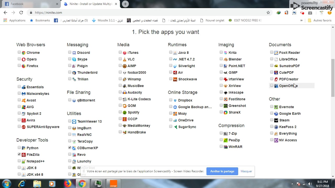Click the OneDrive cloud icon

175,120
